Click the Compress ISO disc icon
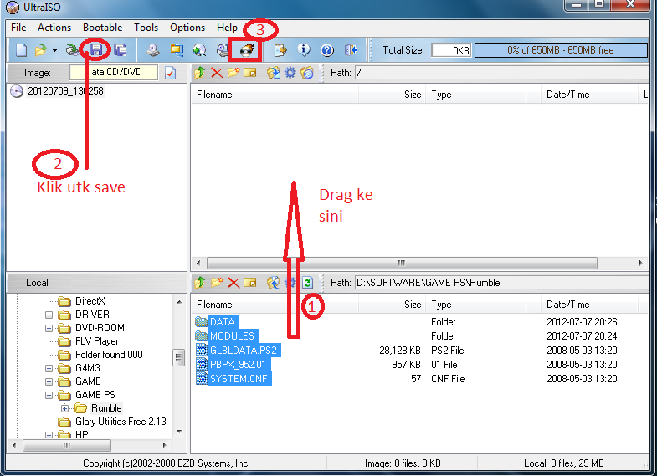The height and width of the screenshot is (476, 657). point(200,50)
